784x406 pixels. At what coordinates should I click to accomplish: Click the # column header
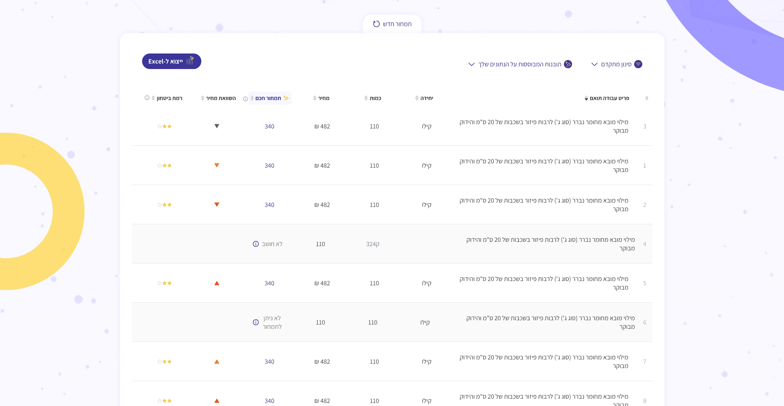pos(647,98)
